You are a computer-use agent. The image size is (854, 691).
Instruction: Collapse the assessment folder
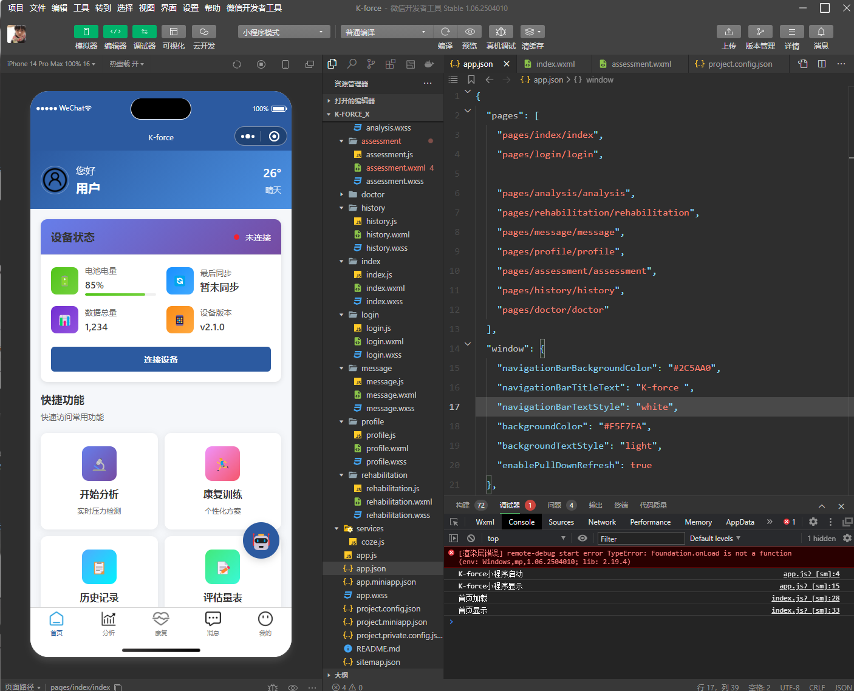point(383,141)
